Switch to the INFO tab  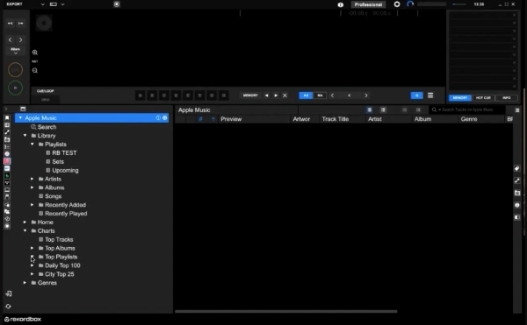pyautogui.click(x=507, y=98)
